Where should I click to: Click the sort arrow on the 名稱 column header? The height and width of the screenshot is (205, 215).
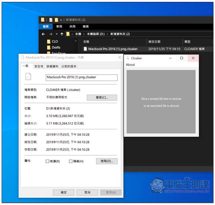pos(114,40)
